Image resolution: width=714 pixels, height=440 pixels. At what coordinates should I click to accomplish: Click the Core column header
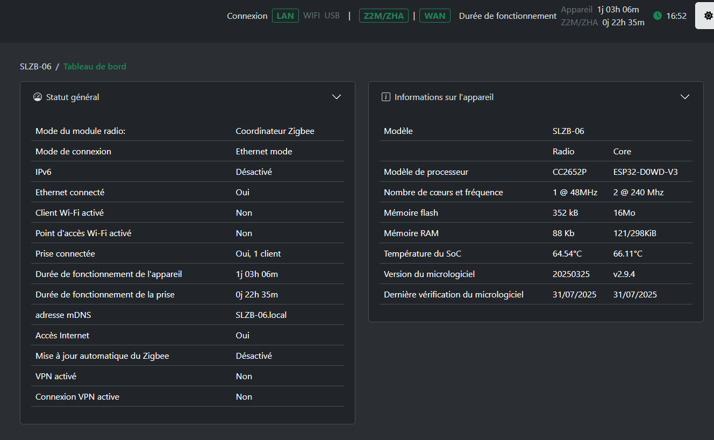(622, 152)
